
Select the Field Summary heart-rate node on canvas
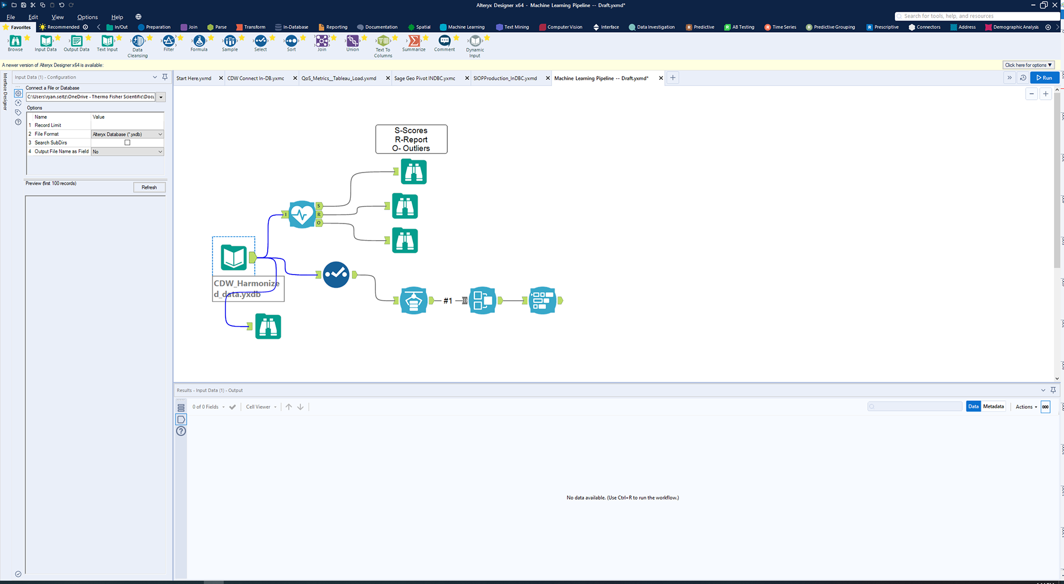302,214
